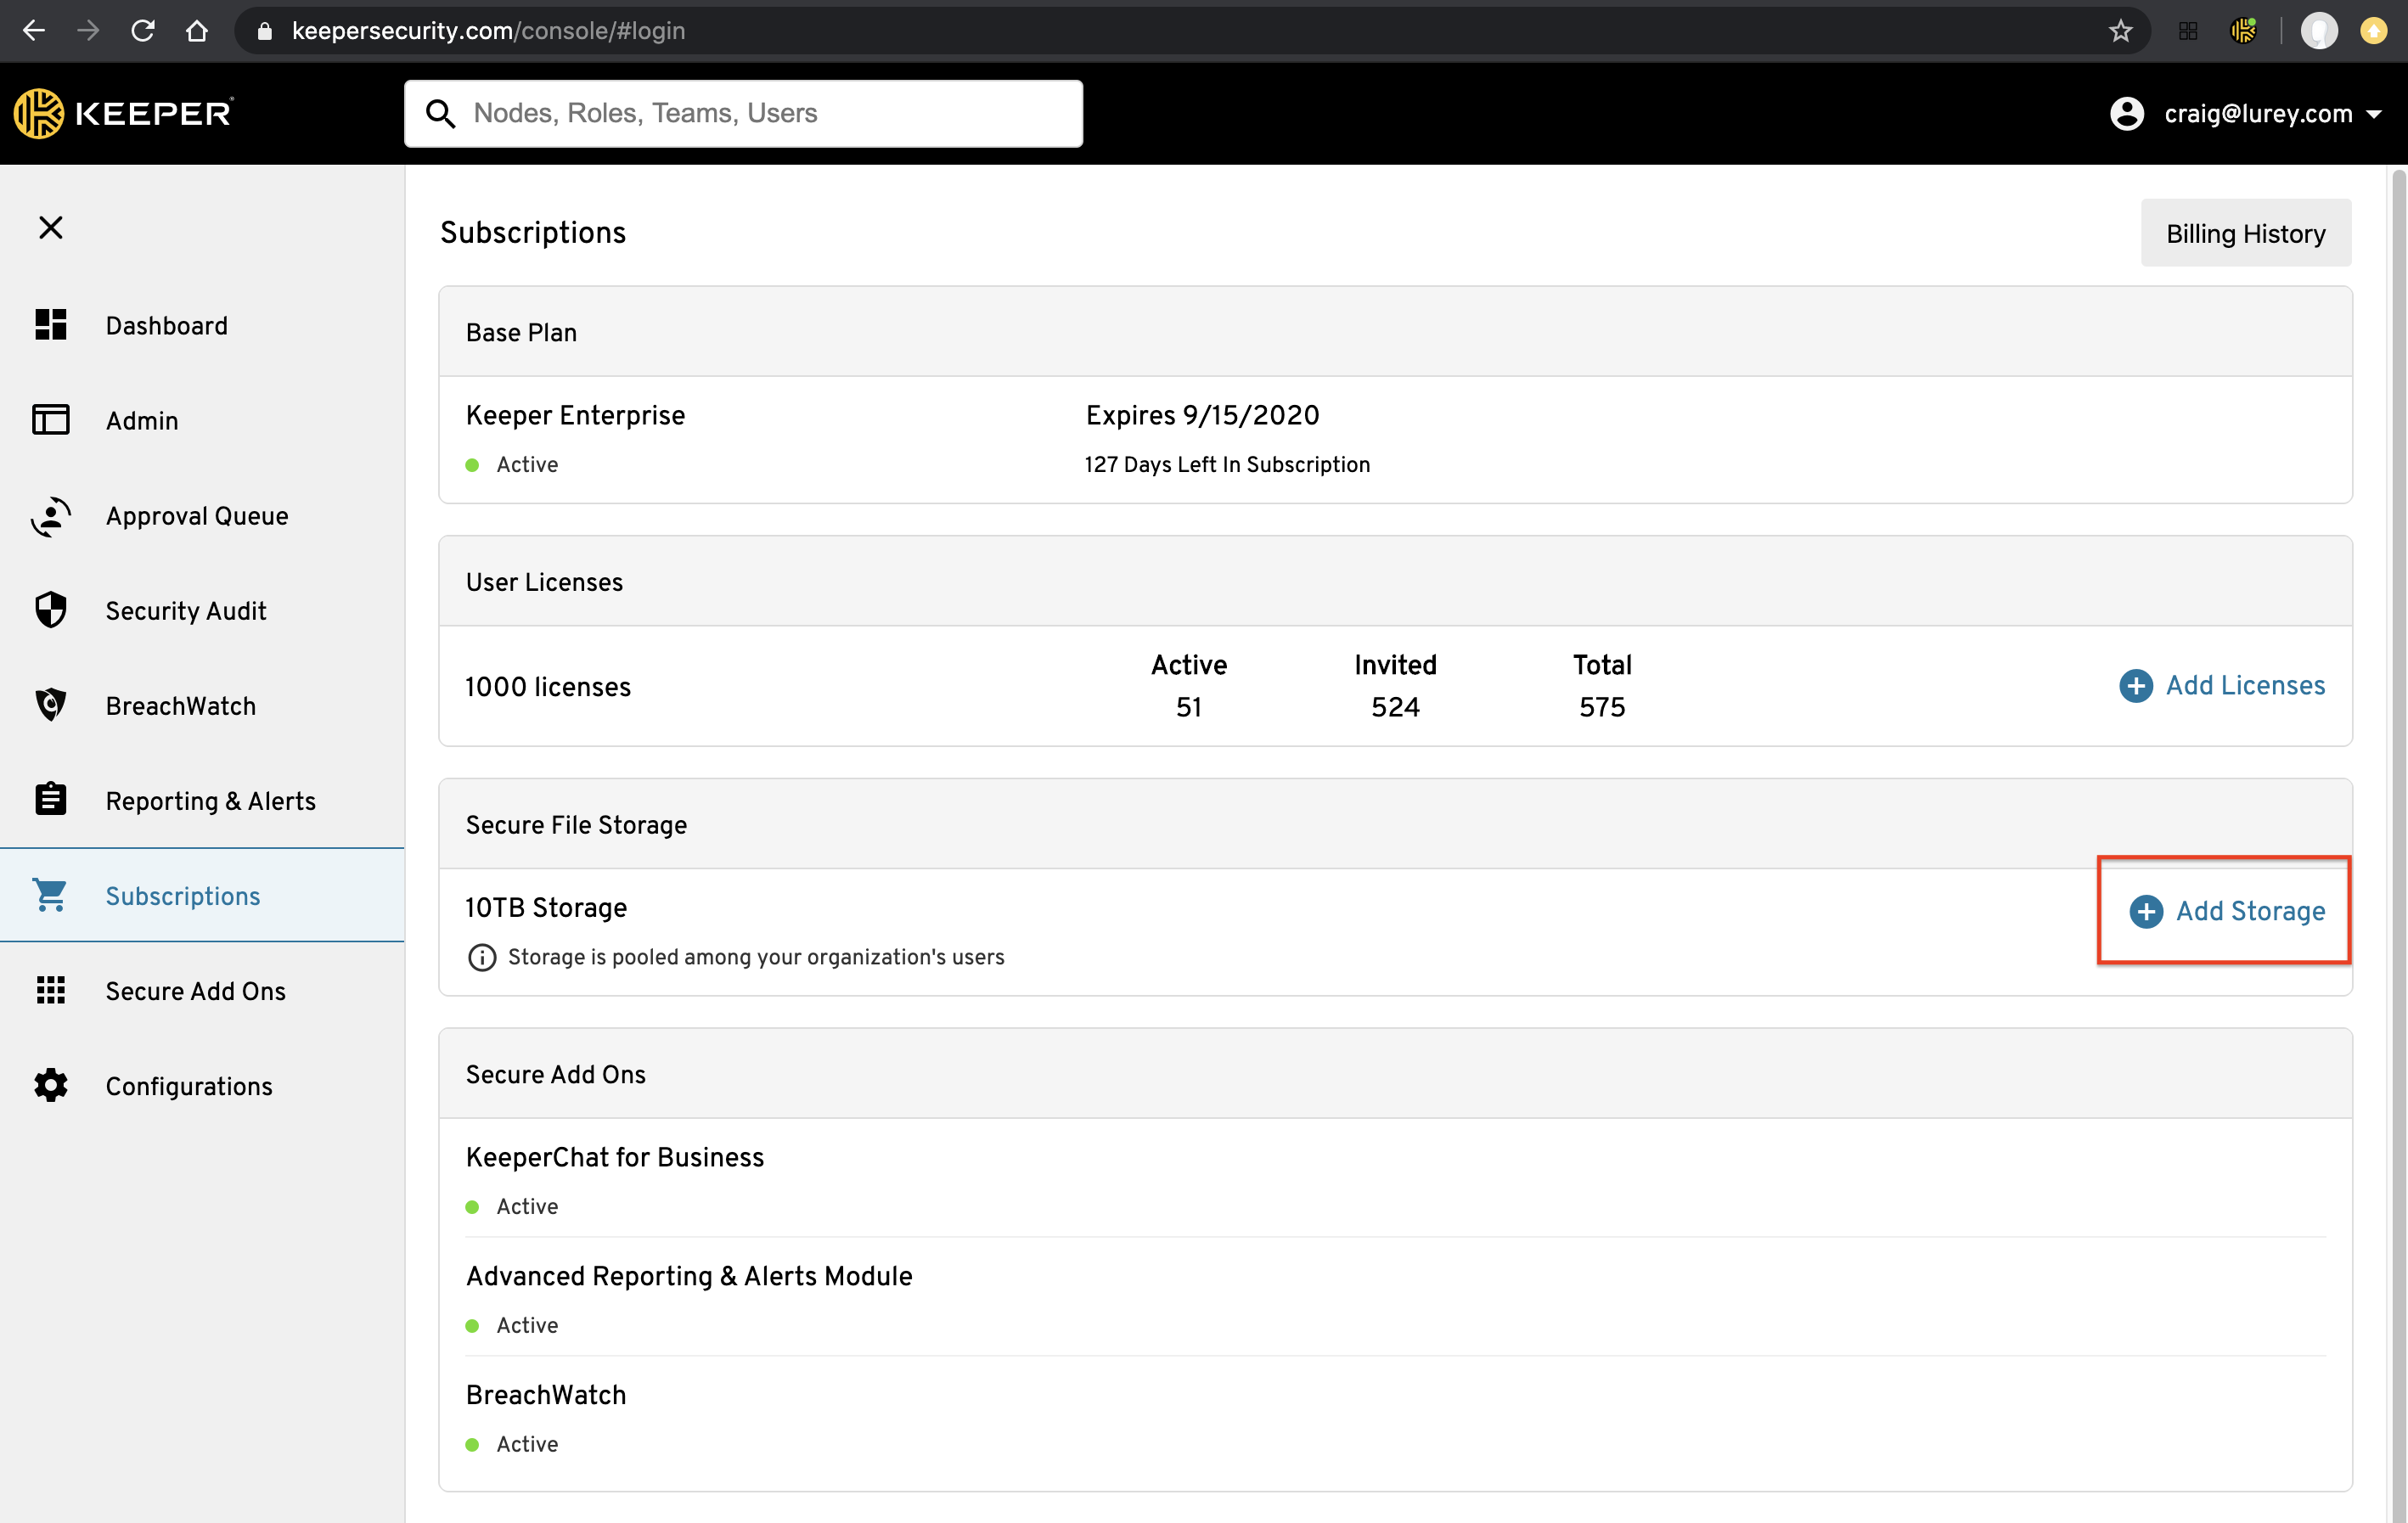The width and height of the screenshot is (2408, 1523).
Task: Select Subscriptions in the sidebar menu
Action: tap(183, 895)
